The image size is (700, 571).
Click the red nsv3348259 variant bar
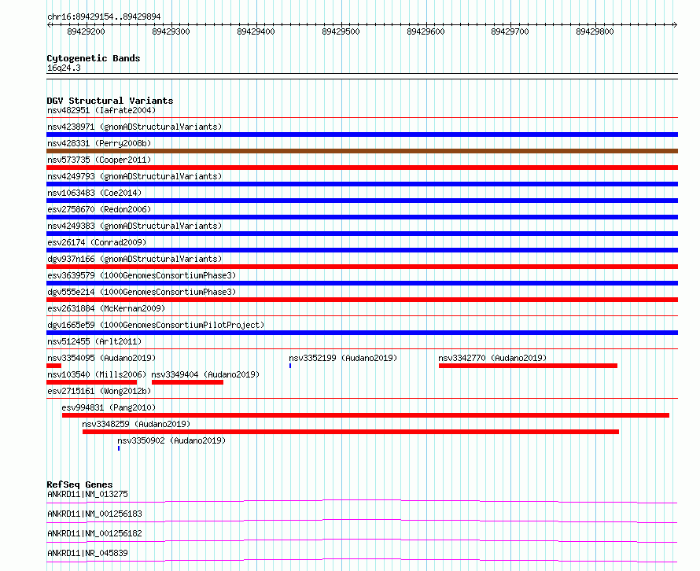(351, 432)
